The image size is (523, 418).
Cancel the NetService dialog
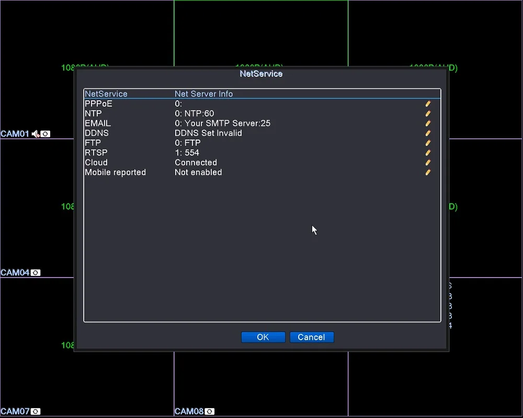pos(312,337)
